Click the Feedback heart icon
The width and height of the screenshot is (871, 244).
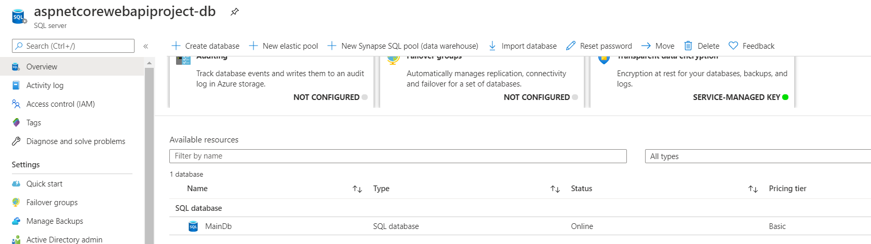(733, 46)
